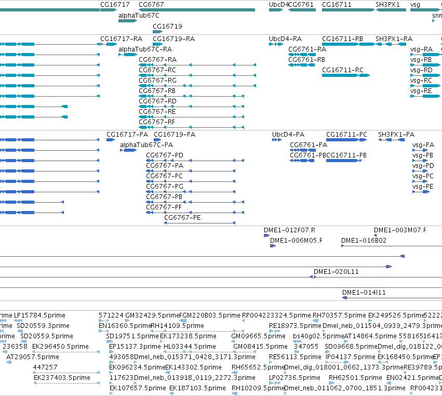Click the vsg-RE transcript label
Viewport: 442px width, 396px height.
tap(421, 91)
